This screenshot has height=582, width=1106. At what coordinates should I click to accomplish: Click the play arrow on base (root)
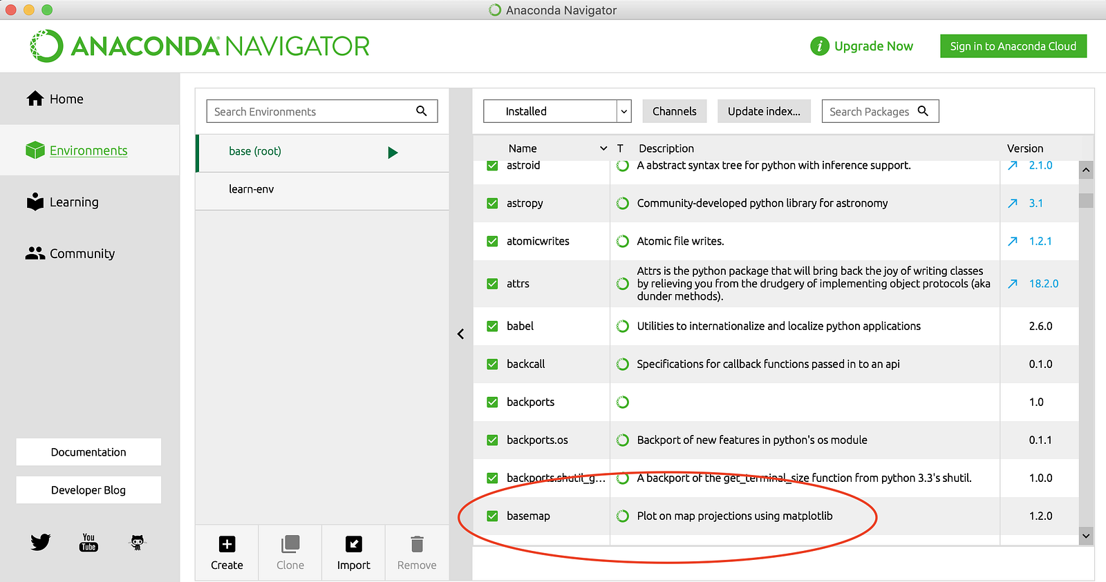(393, 153)
